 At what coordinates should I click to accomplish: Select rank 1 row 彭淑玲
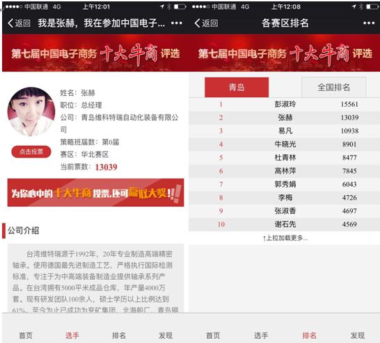tap(284, 104)
